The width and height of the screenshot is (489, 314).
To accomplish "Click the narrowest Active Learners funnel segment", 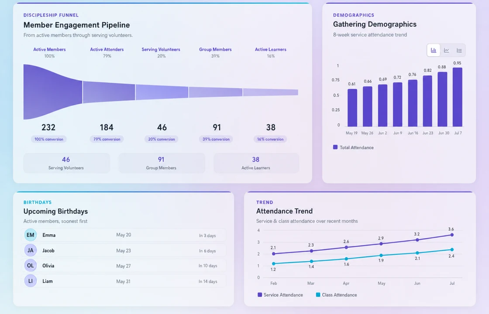I will [x=270, y=92].
